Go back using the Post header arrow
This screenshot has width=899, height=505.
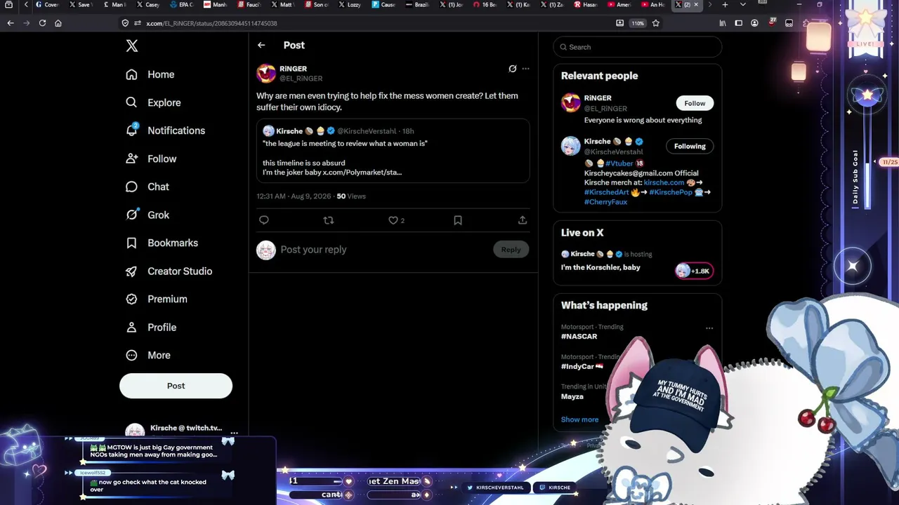(x=261, y=45)
